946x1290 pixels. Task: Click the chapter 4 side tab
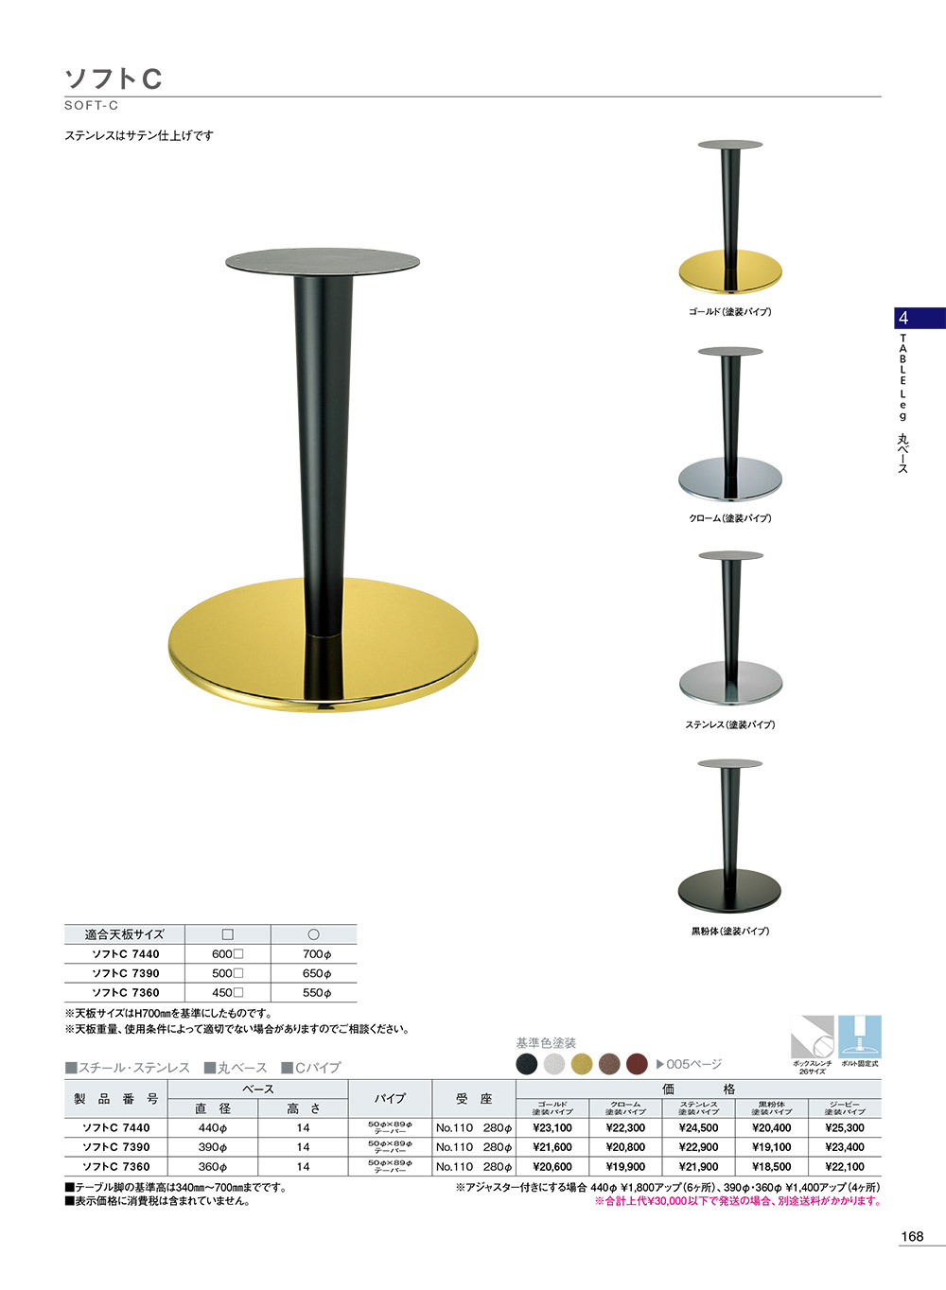(919, 318)
